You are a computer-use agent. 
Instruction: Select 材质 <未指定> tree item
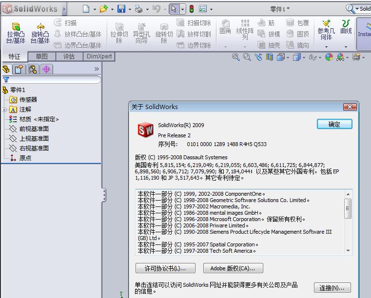[34, 119]
